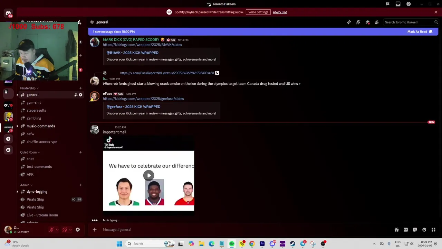Open microphone input options dropdown
This screenshot has width=442, height=249.
point(57,230)
